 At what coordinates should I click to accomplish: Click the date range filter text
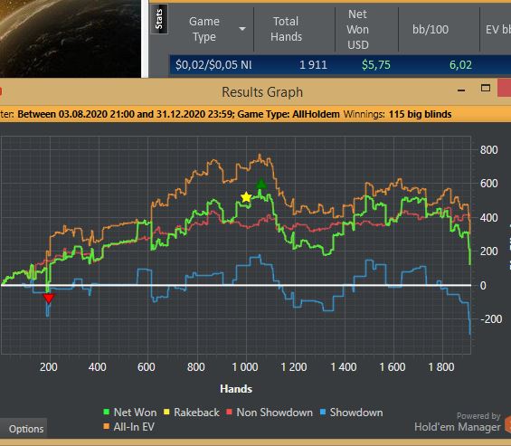coord(126,114)
